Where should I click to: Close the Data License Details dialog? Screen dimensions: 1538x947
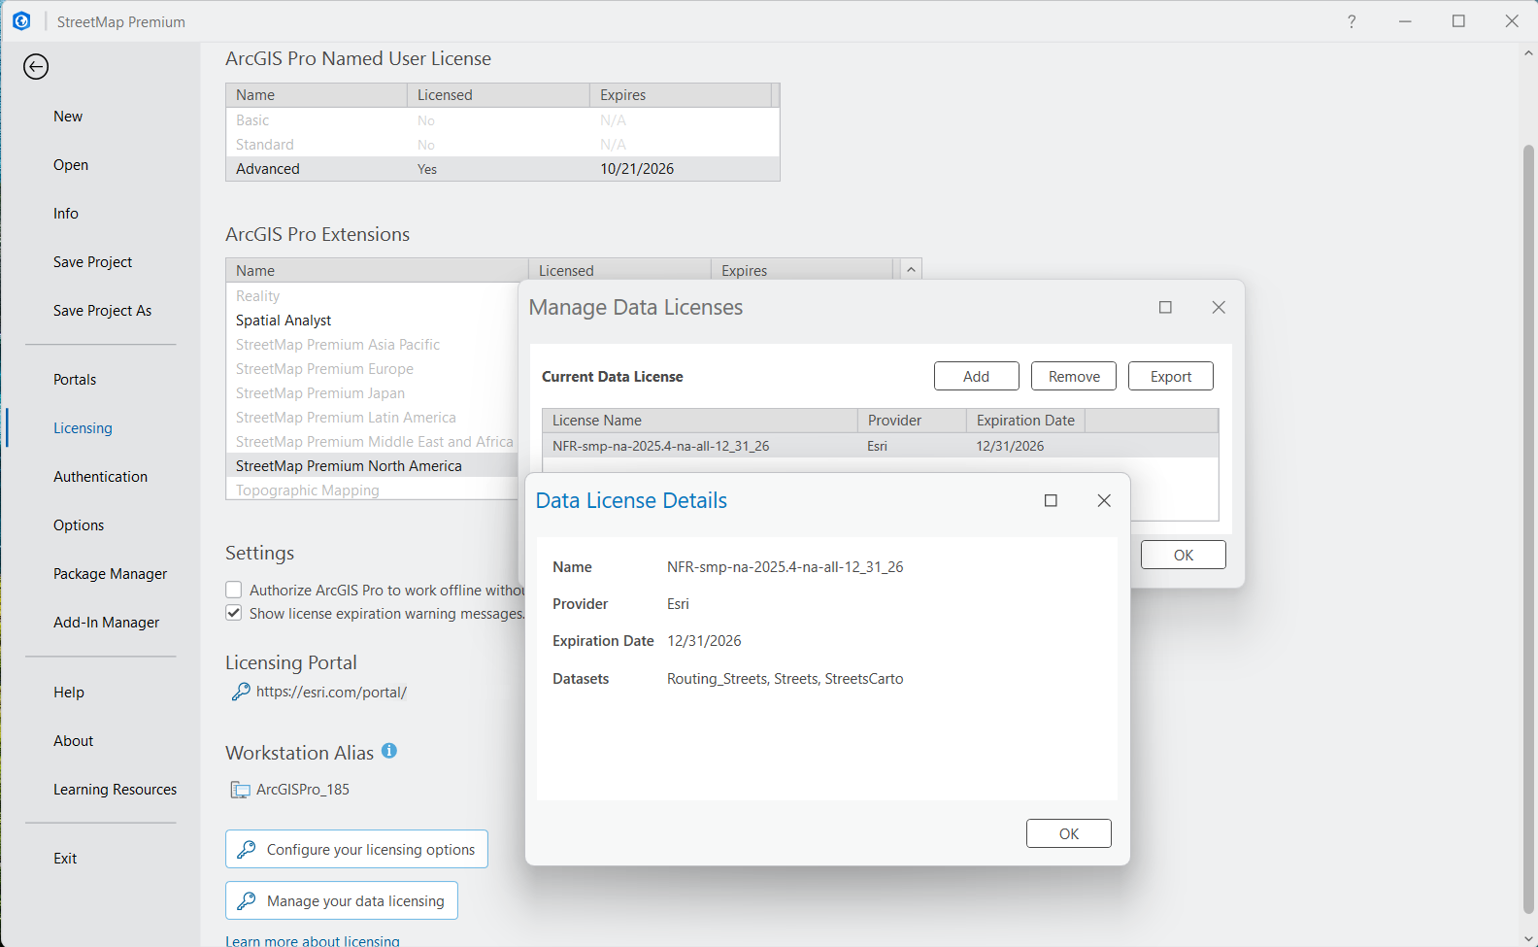(1104, 500)
